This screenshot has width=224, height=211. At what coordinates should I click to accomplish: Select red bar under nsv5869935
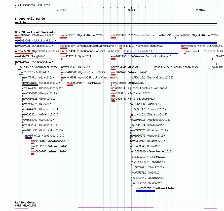[x=70, y=85]
